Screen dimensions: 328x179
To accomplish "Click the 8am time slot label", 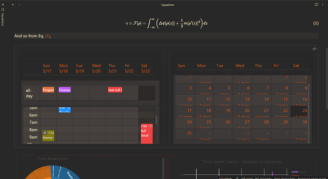I will pos(33,130).
